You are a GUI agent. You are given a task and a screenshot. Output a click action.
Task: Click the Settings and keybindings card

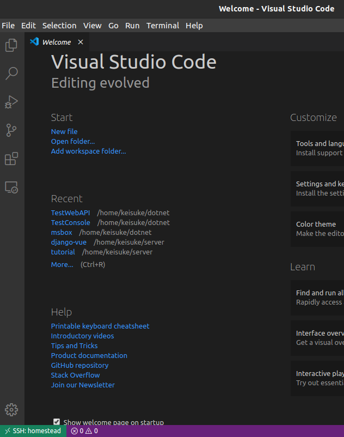317,189
